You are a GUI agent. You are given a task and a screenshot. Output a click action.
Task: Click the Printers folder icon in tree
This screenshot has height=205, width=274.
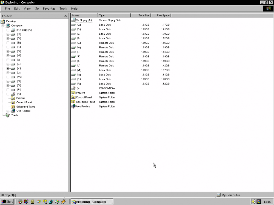tap(13, 98)
